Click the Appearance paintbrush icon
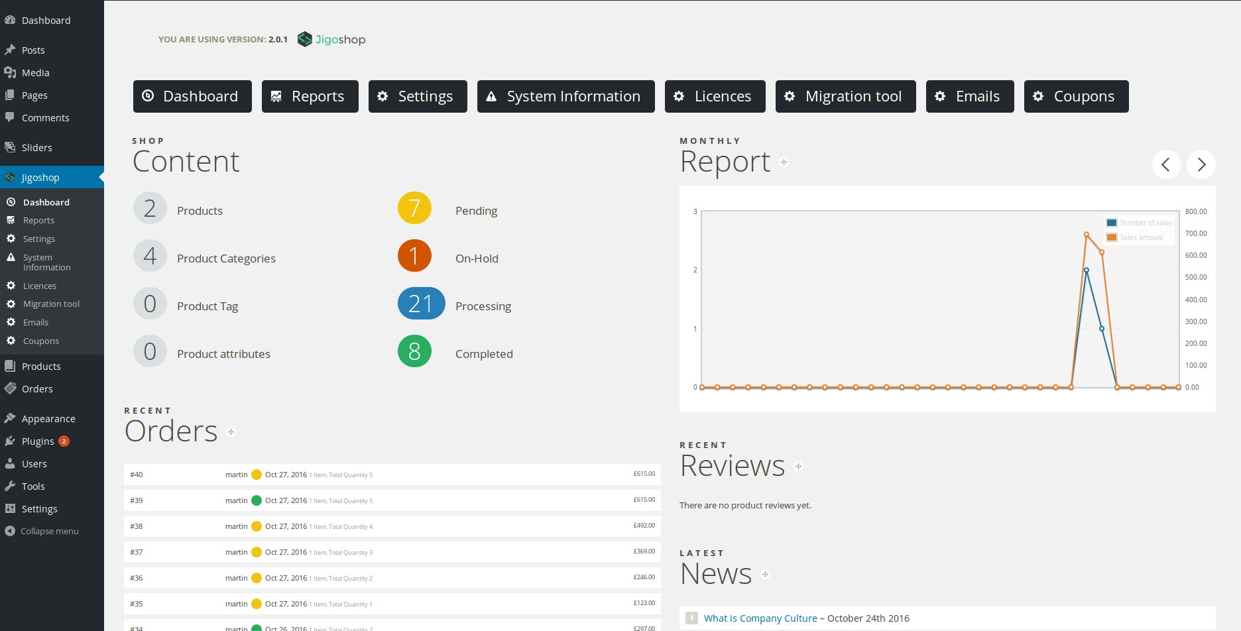The image size is (1241, 631). (x=10, y=418)
